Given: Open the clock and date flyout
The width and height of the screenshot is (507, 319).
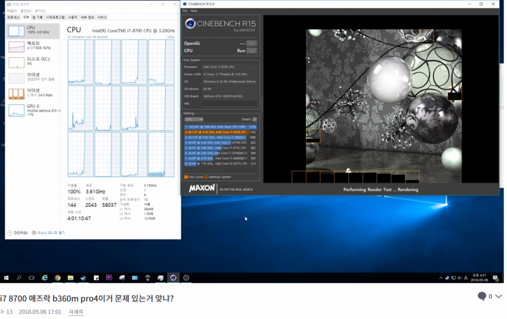Looking at the screenshot, I should tap(479, 278).
